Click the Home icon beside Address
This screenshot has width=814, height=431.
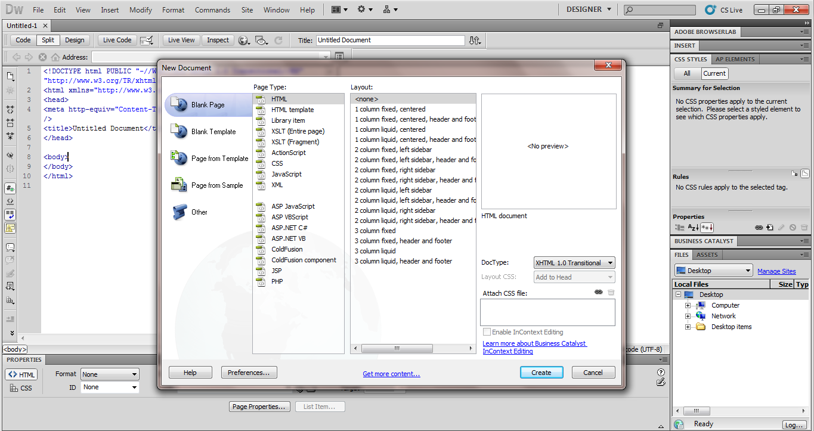(55, 57)
